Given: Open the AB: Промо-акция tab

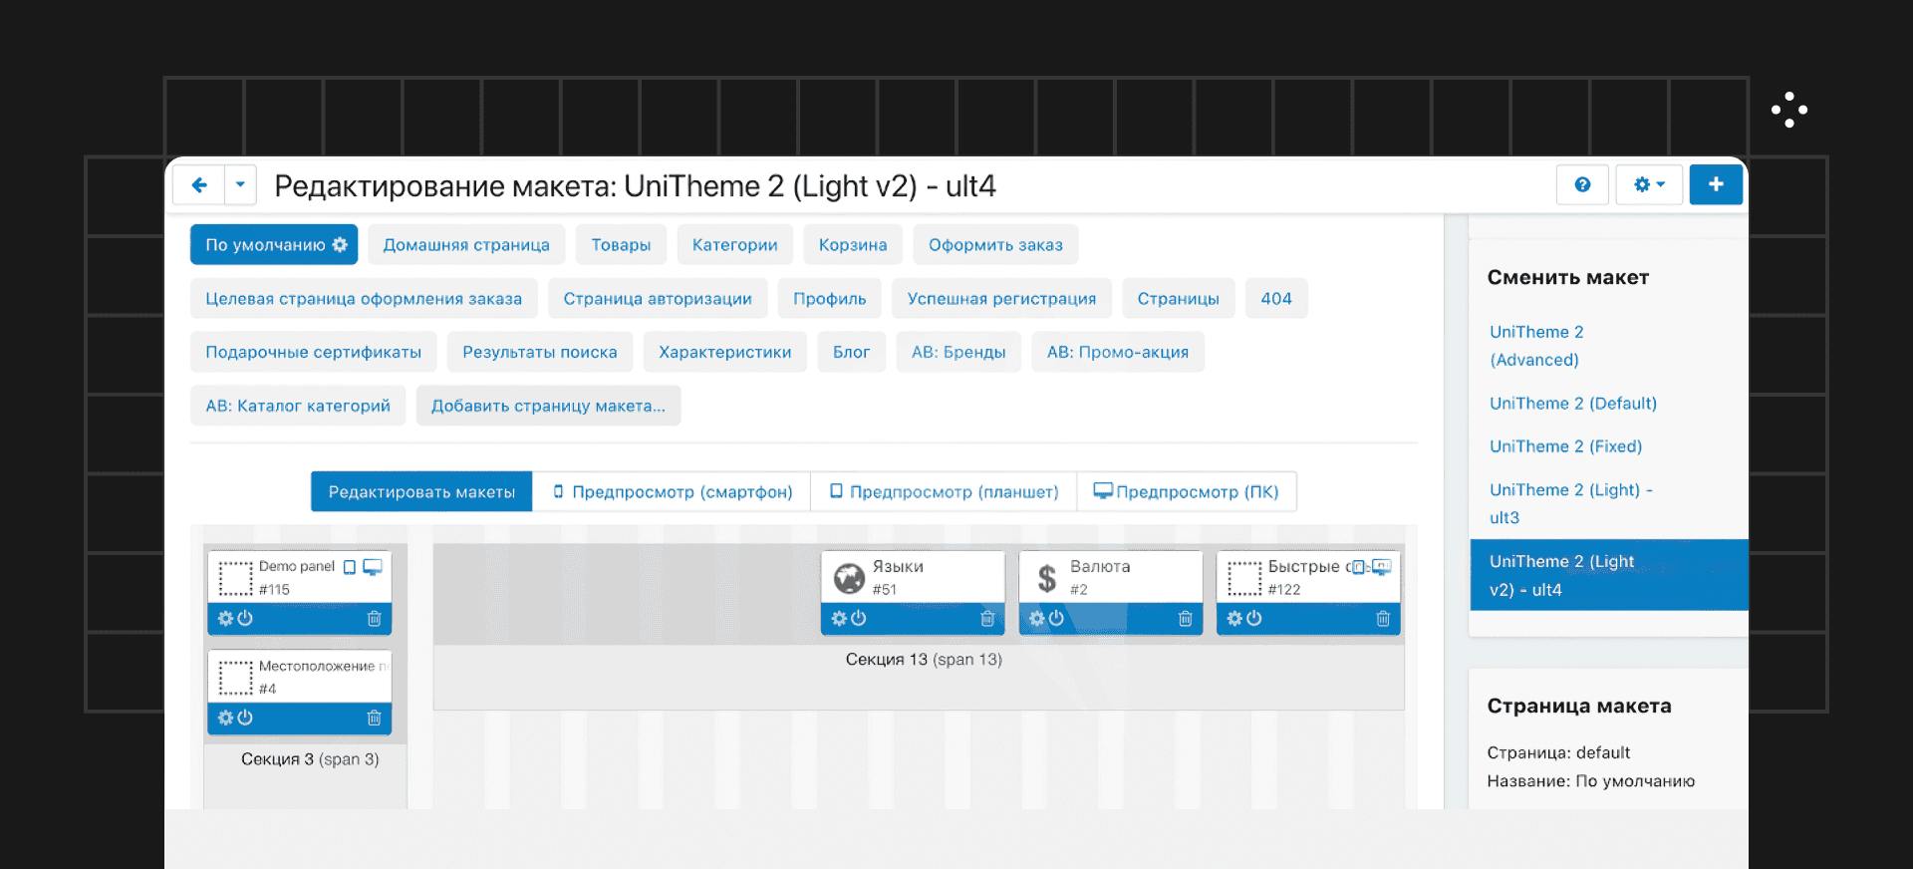Looking at the screenshot, I should coord(1118,352).
